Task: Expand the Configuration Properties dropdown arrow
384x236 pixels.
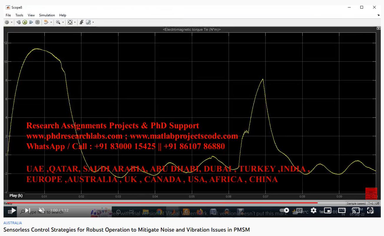Action: click(12, 22)
